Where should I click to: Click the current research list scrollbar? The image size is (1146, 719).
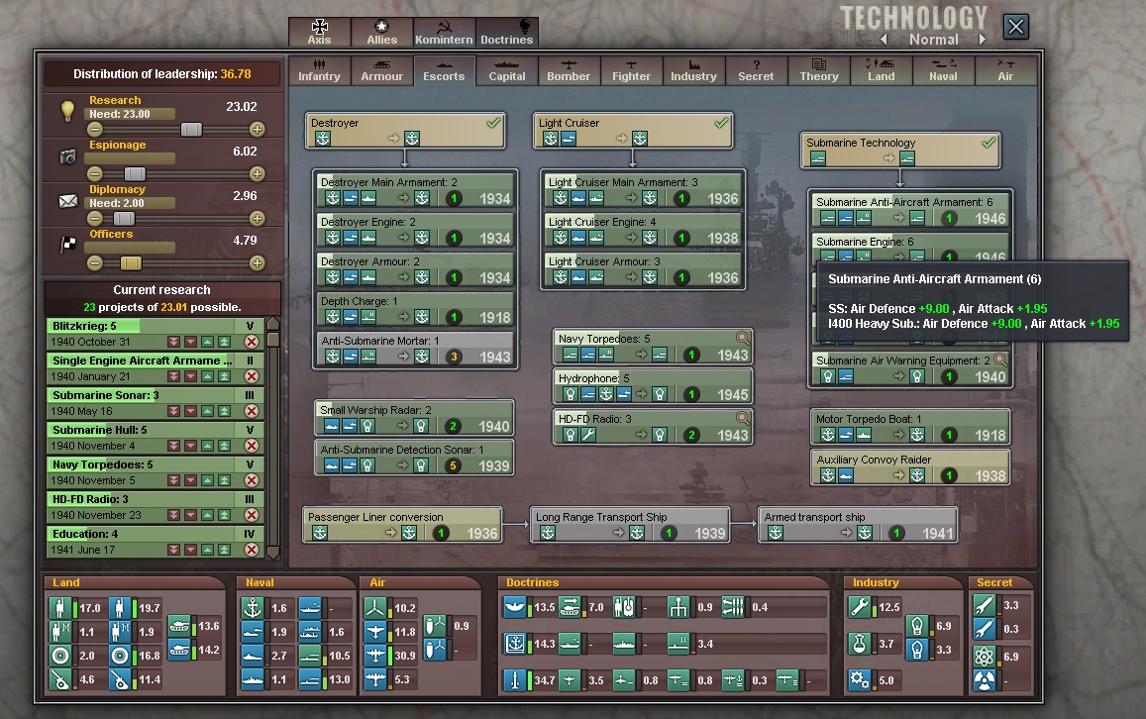click(x=273, y=436)
